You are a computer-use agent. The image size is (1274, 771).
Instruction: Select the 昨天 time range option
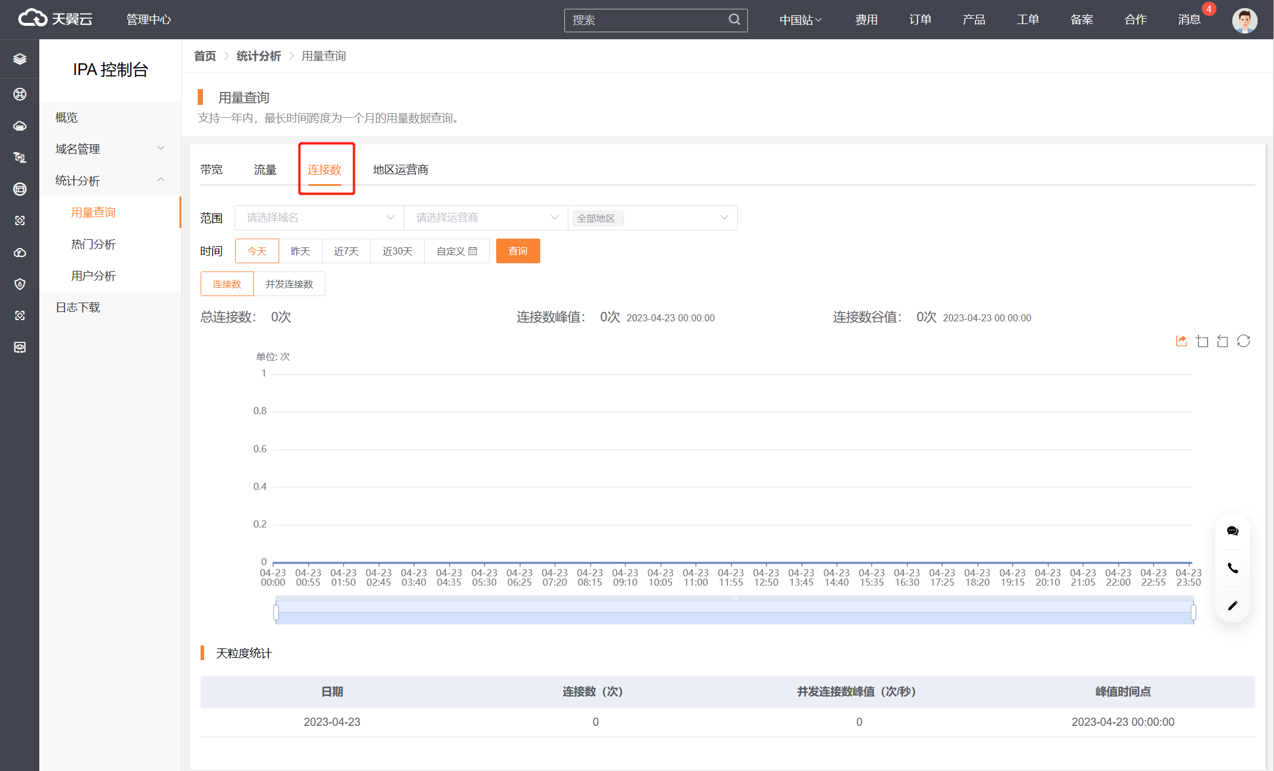pos(300,252)
